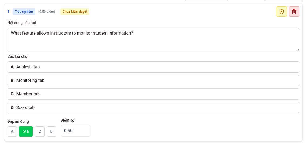Choose D as correct answer
306x143 pixels.
coord(51,131)
